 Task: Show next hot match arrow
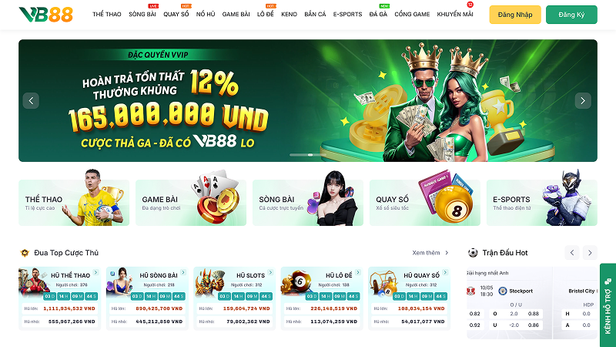(590, 253)
